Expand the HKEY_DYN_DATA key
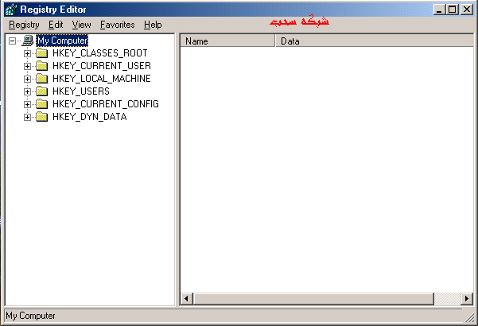Image resolution: width=478 pixels, height=326 pixels. (27, 118)
